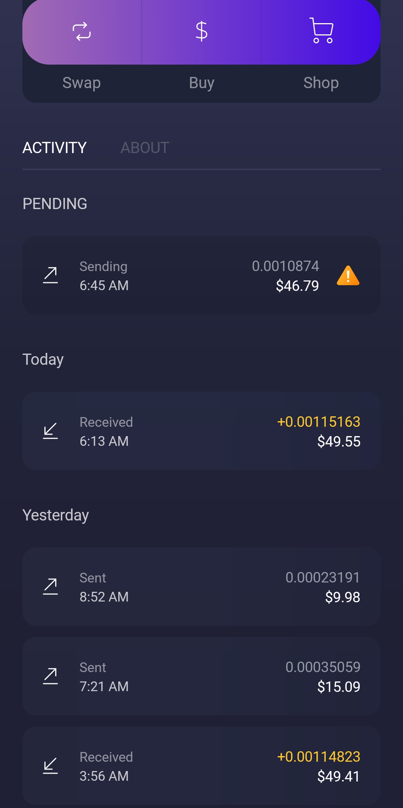Select the +0.00114823 received transaction
Image resolution: width=403 pixels, height=808 pixels.
(x=201, y=766)
